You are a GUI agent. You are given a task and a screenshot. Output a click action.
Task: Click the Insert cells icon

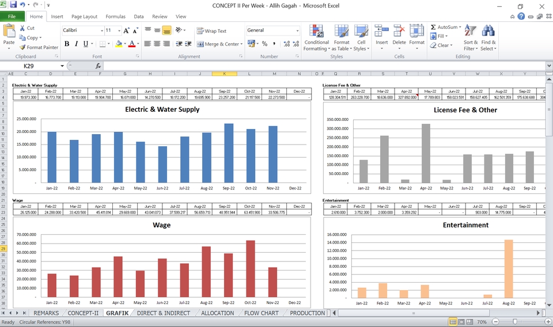381,31
